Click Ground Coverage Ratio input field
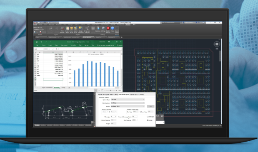This screenshot has height=152, width=258. (x=135, y=117)
